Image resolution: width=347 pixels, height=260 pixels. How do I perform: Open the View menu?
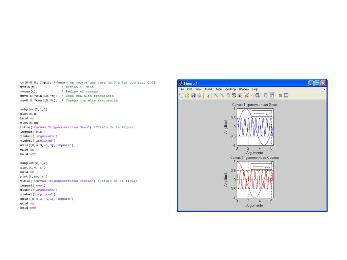point(198,89)
